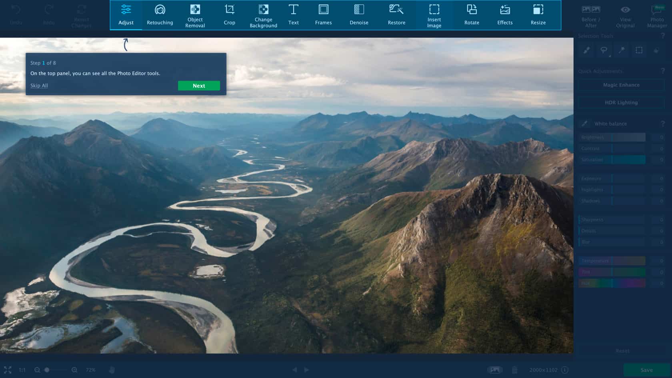This screenshot has width=672, height=378.
Task: Open the Change Background tool
Action: click(263, 15)
